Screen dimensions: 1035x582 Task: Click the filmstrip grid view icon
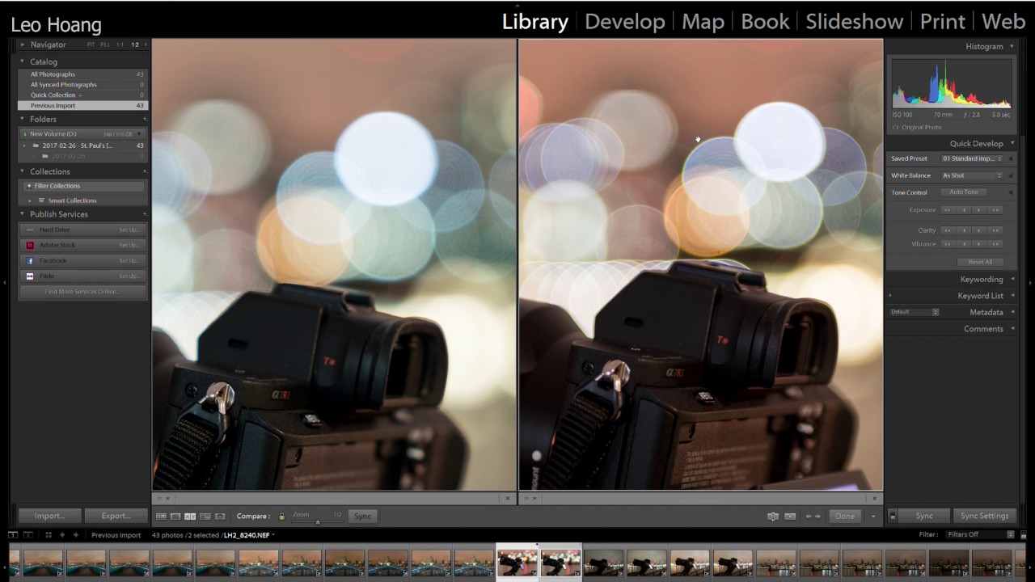click(49, 535)
